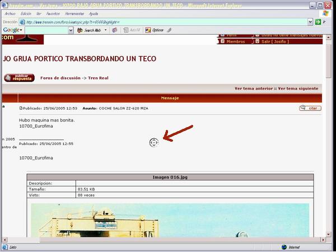Open the Google search box dropdown arrow
Screen dimensions: 336x252
pyautogui.click(x=71, y=30)
